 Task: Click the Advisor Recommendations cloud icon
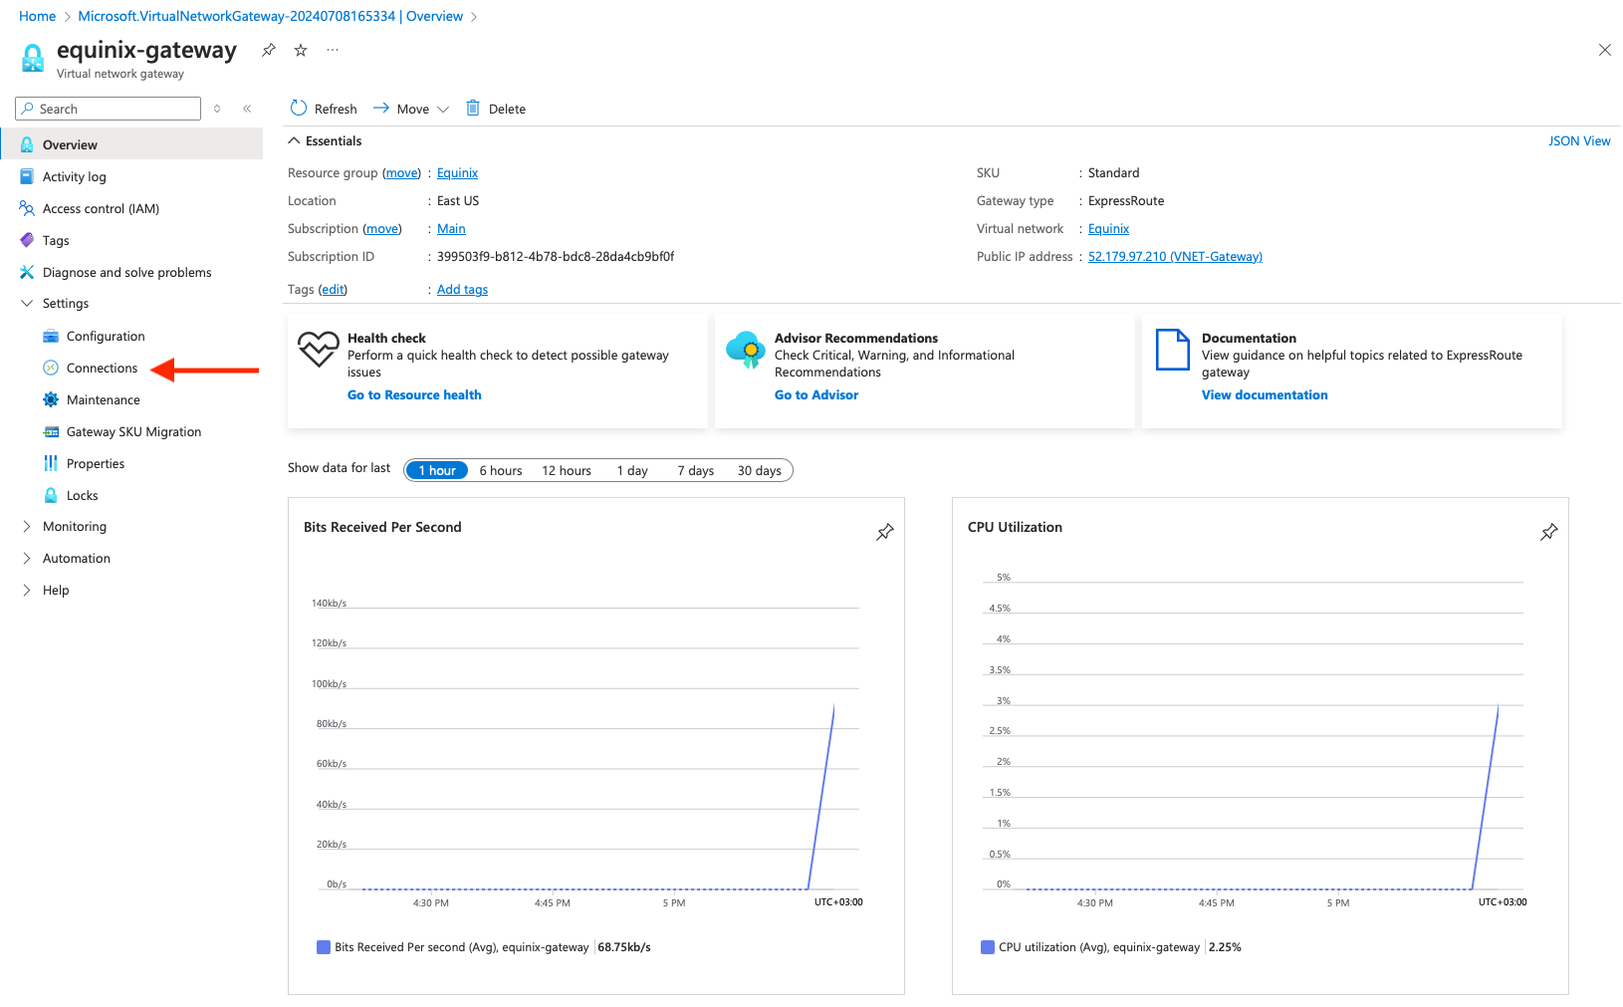pos(745,350)
